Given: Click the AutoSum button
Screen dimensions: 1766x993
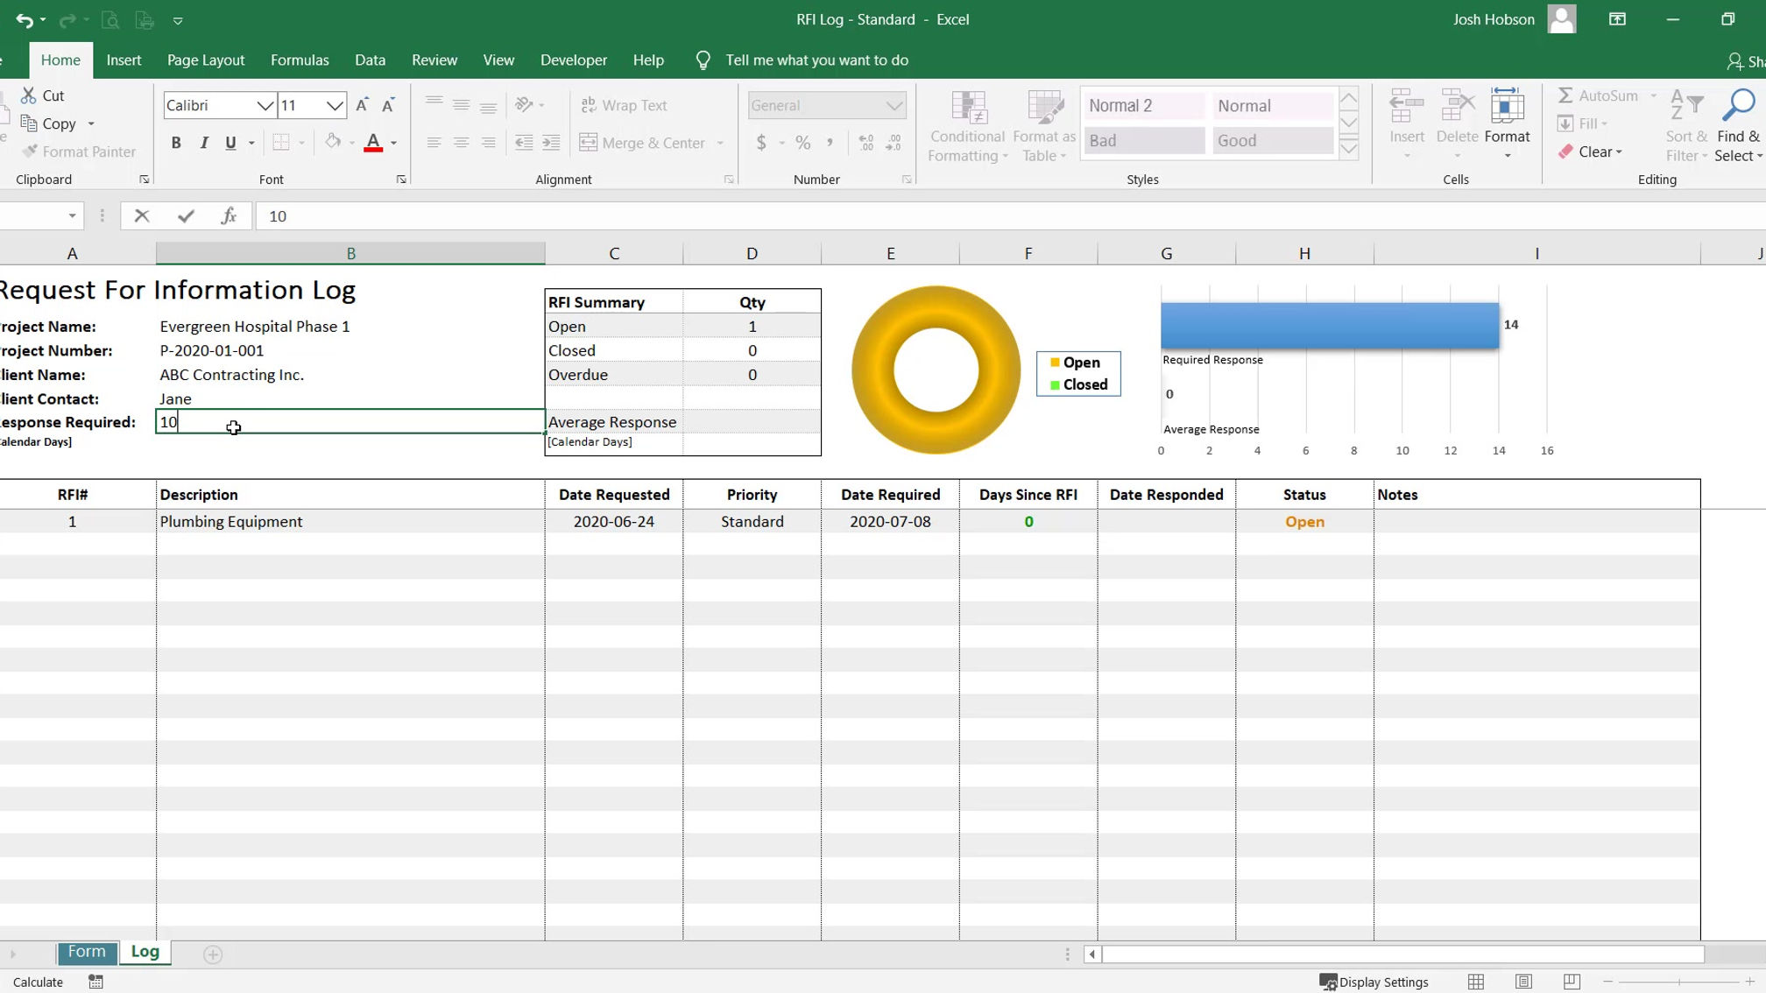Looking at the screenshot, I should [x=1599, y=95].
